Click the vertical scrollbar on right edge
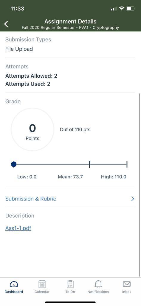Viewport: 141px width, 306px height. coord(139,185)
